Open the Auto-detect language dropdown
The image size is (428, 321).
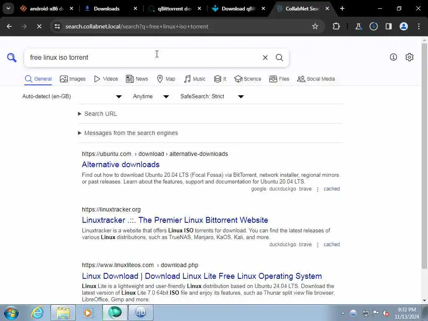(72, 97)
